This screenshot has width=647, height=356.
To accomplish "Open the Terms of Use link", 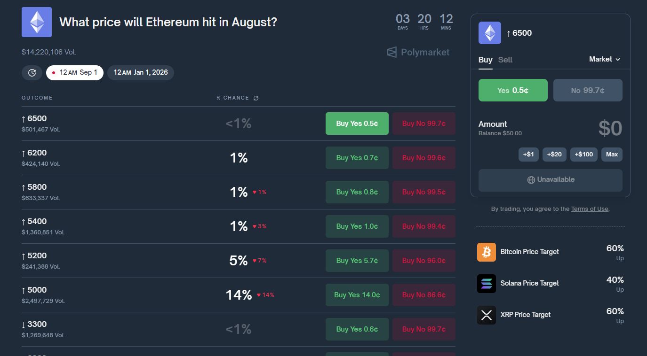I will coord(590,209).
